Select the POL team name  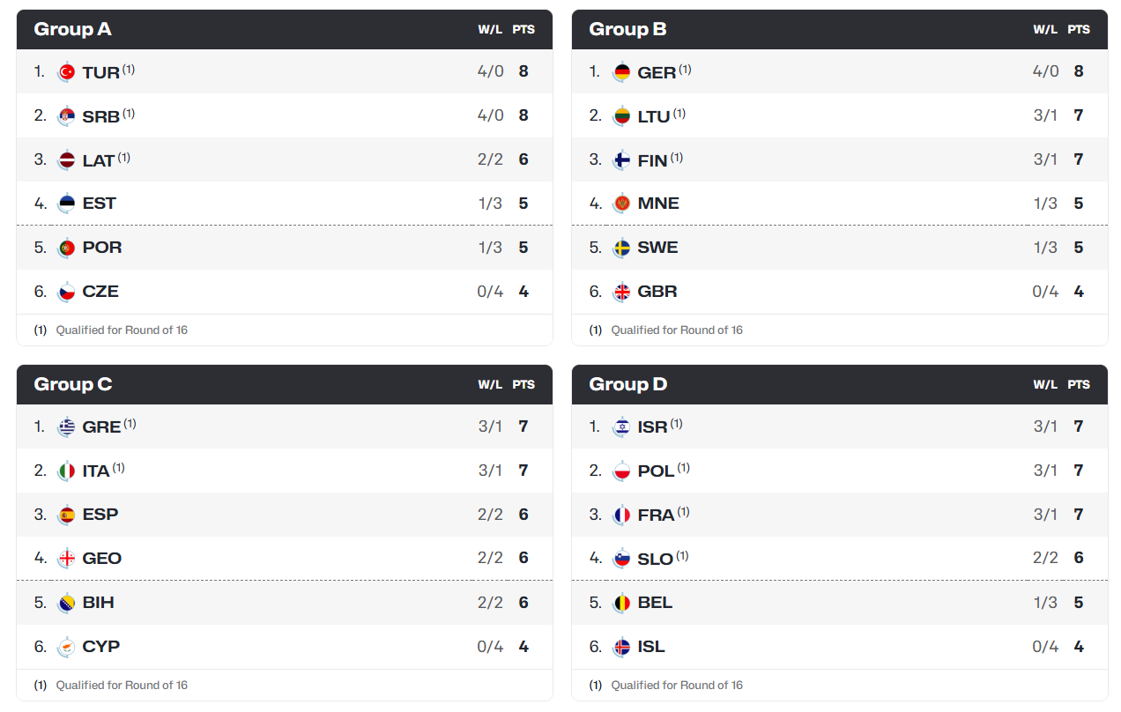click(x=656, y=471)
